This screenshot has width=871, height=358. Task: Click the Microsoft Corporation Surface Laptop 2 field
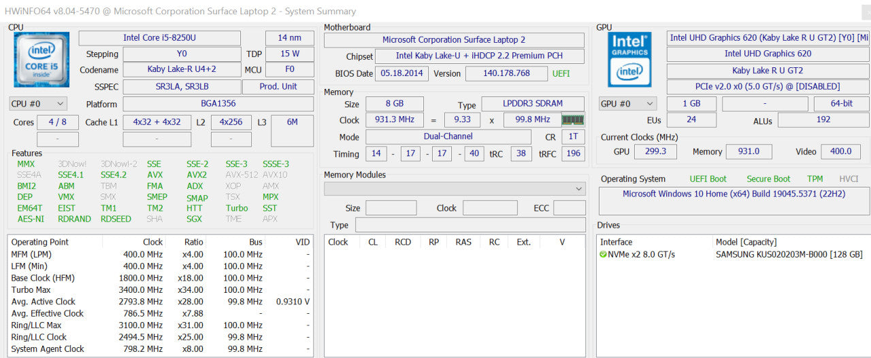(454, 40)
